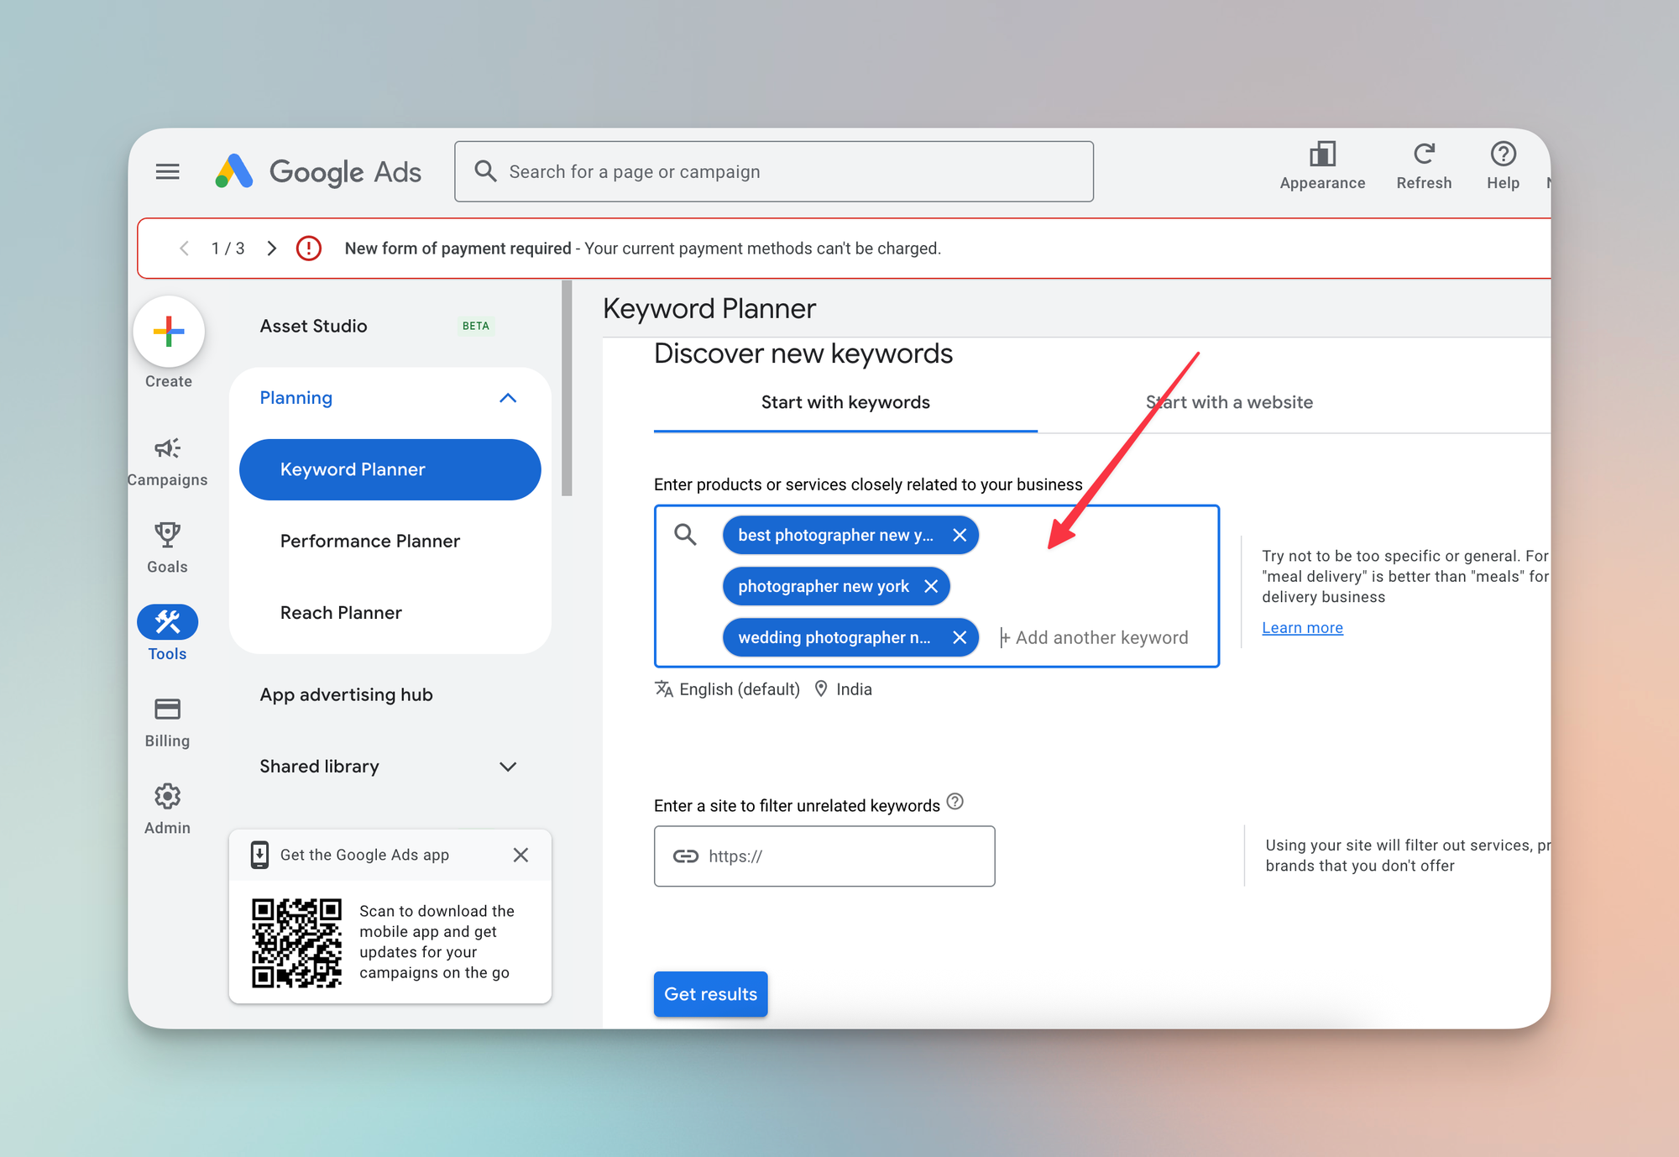Switch to Start with a website tab
Screen dimensions: 1679x1157
pos(1228,402)
